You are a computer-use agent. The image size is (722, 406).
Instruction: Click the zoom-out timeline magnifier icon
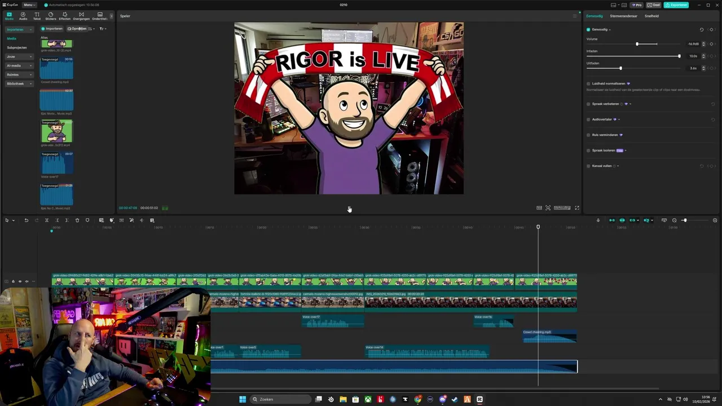674,220
